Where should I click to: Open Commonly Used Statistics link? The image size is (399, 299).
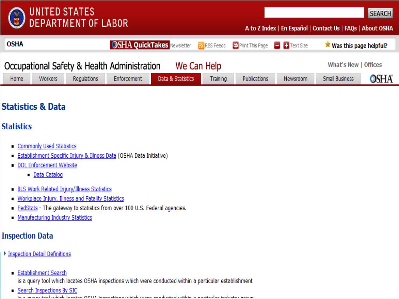pyautogui.click(x=47, y=146)
